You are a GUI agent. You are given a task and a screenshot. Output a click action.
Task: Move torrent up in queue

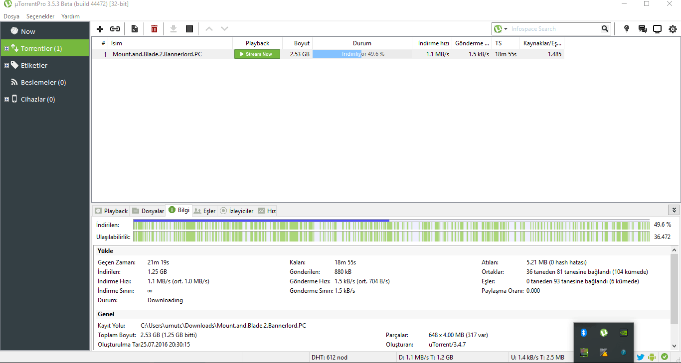(x=209, y=29)
